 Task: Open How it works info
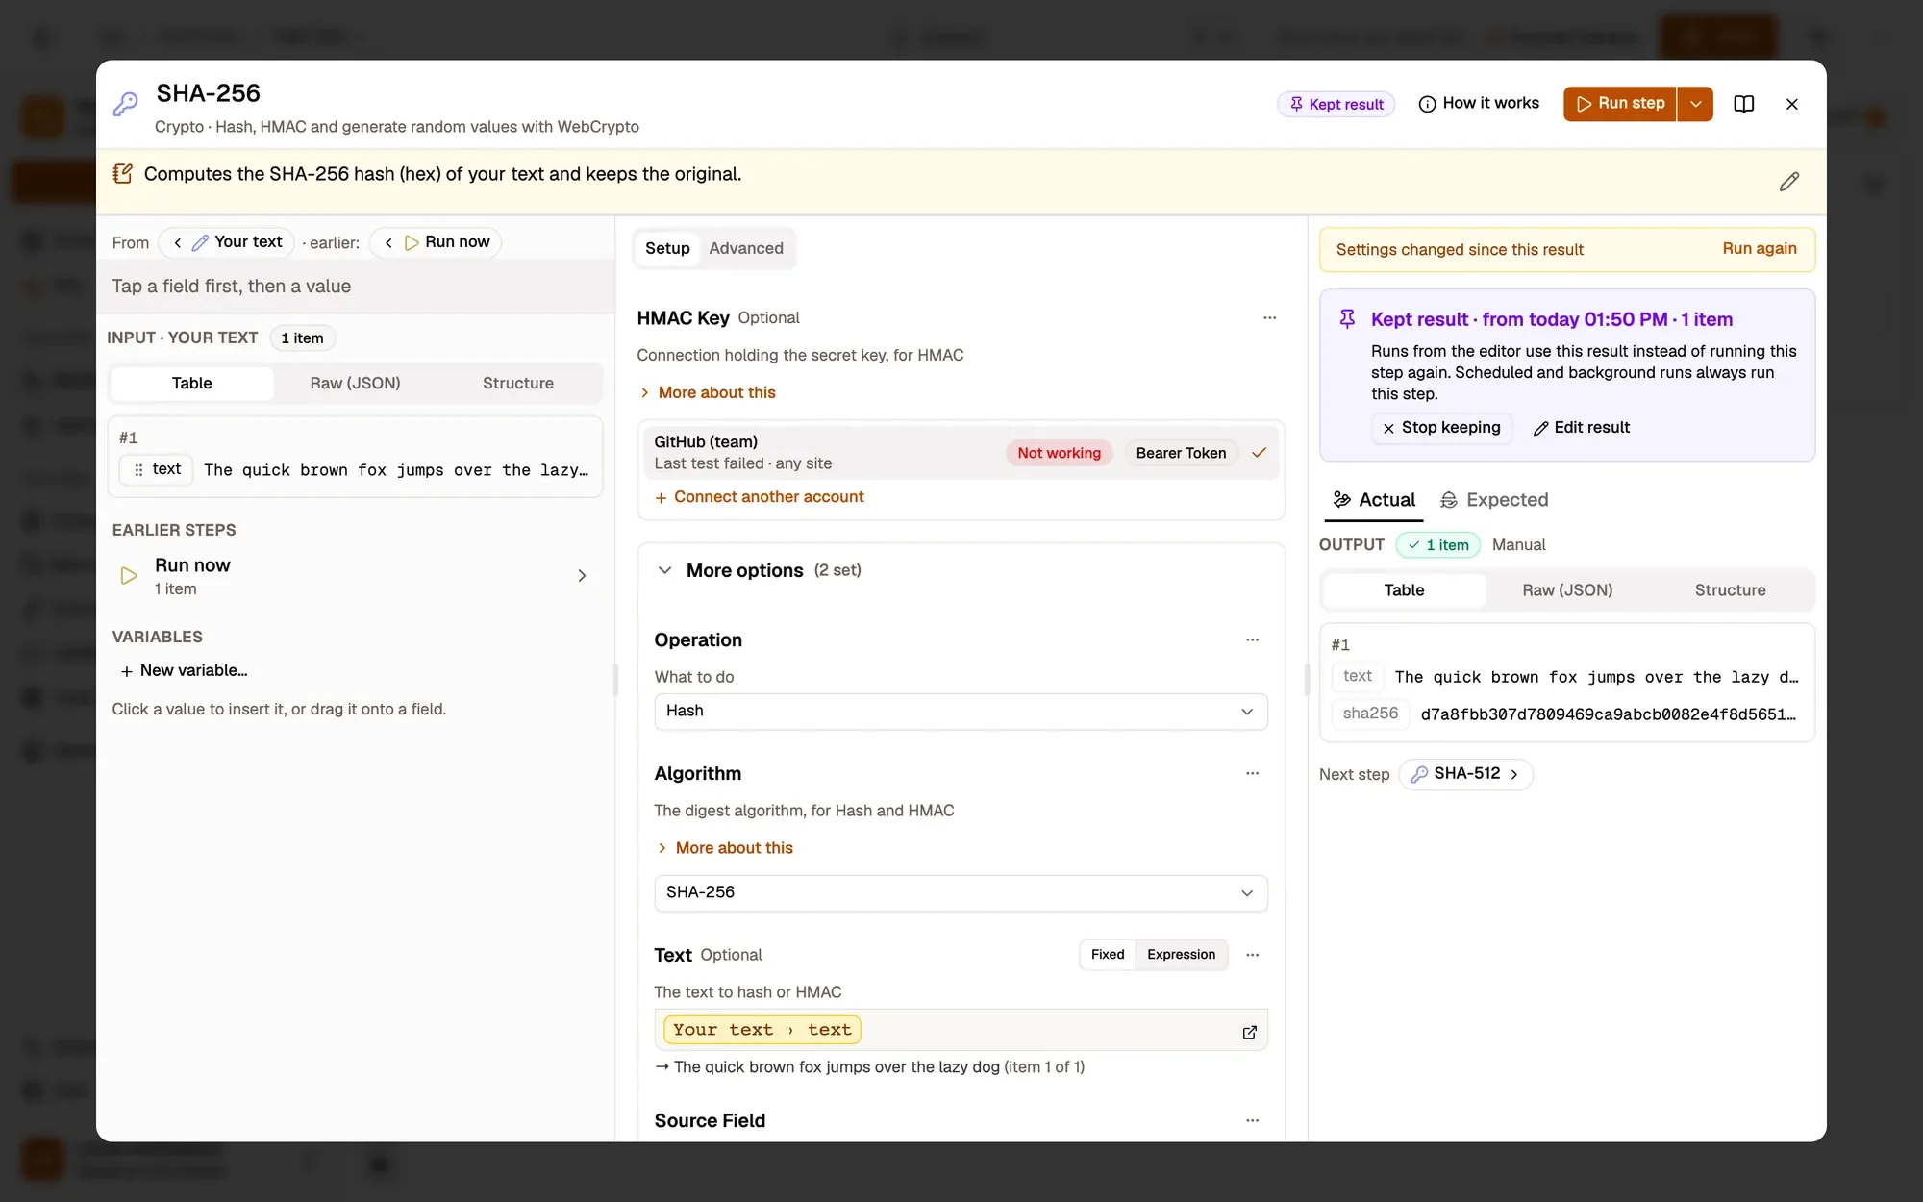(x=1479, y=104)
